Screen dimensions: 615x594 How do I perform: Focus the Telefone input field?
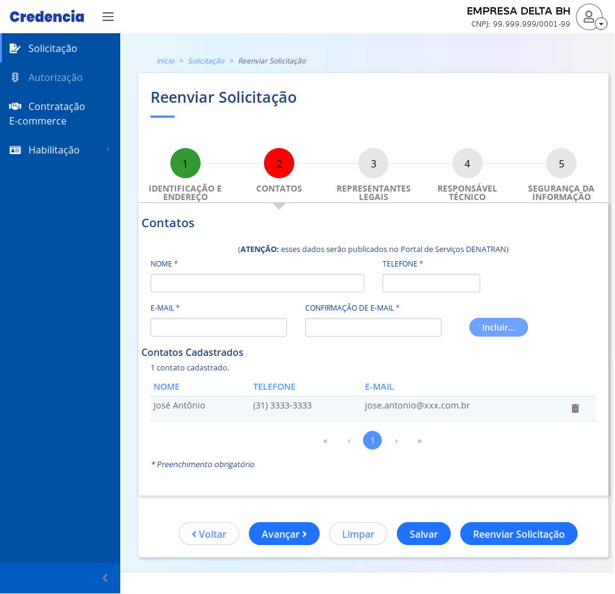point(431,283)
